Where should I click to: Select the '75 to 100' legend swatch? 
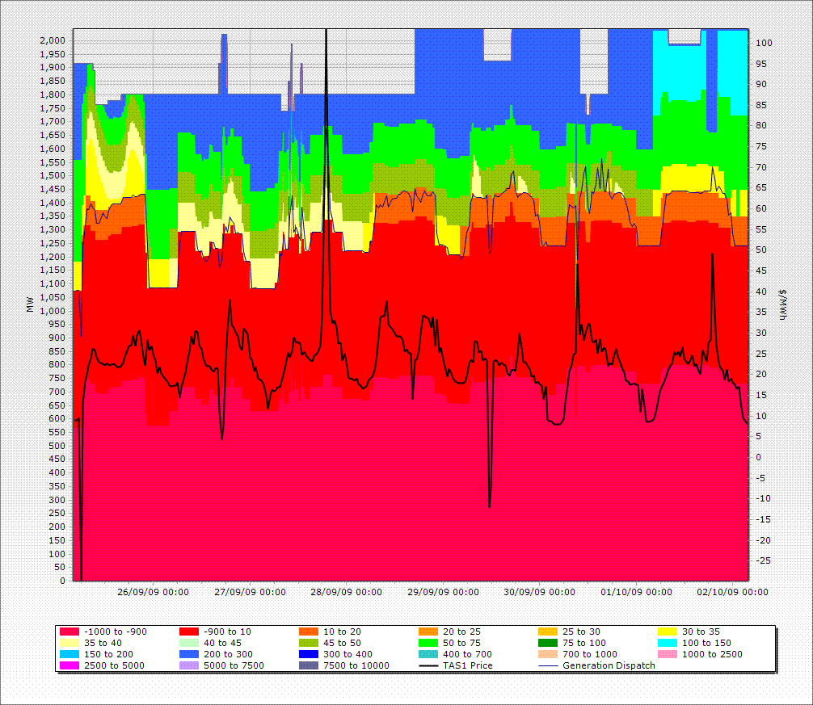[x=548, y=643]
